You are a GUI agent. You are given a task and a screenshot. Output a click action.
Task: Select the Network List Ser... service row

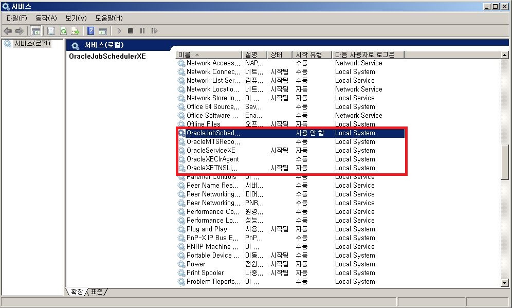[x=290, y=80]
